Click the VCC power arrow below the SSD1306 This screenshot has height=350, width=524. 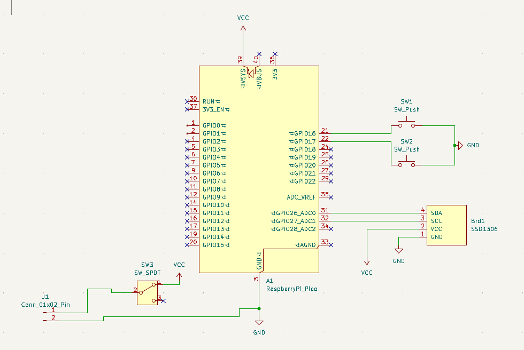tap(367, 261)
